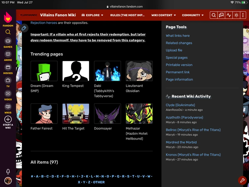
Task: Open the King Tempest silhouette thumbnail
Action: pyautogui.click(x=76, y=71)
